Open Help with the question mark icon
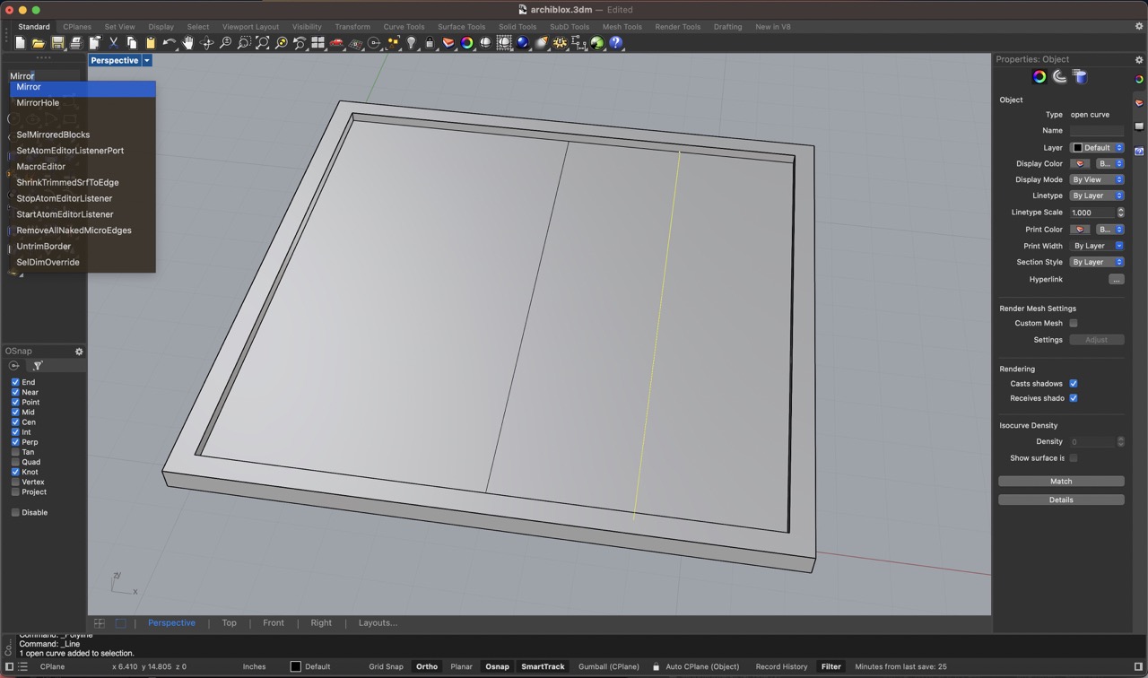 point(615,43)
